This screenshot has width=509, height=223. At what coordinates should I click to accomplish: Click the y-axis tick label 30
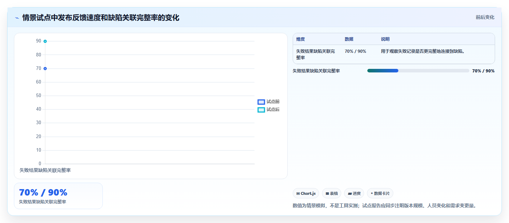39,123
